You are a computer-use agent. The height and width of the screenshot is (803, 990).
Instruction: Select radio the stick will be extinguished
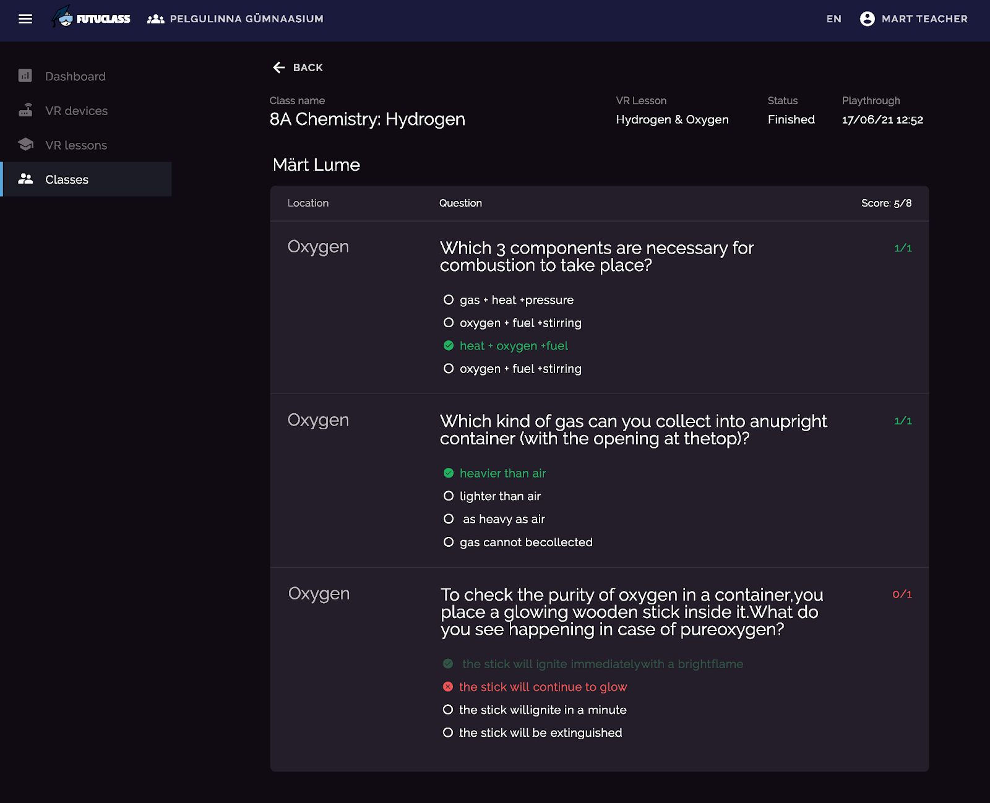click(448, 732)
